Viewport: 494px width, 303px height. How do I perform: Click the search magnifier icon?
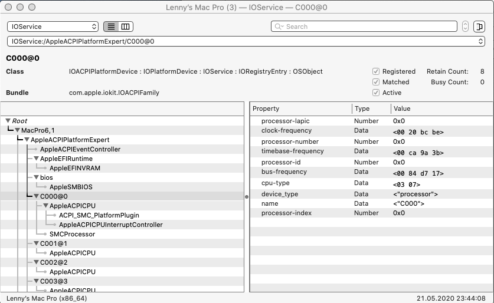tap(279, 27)
